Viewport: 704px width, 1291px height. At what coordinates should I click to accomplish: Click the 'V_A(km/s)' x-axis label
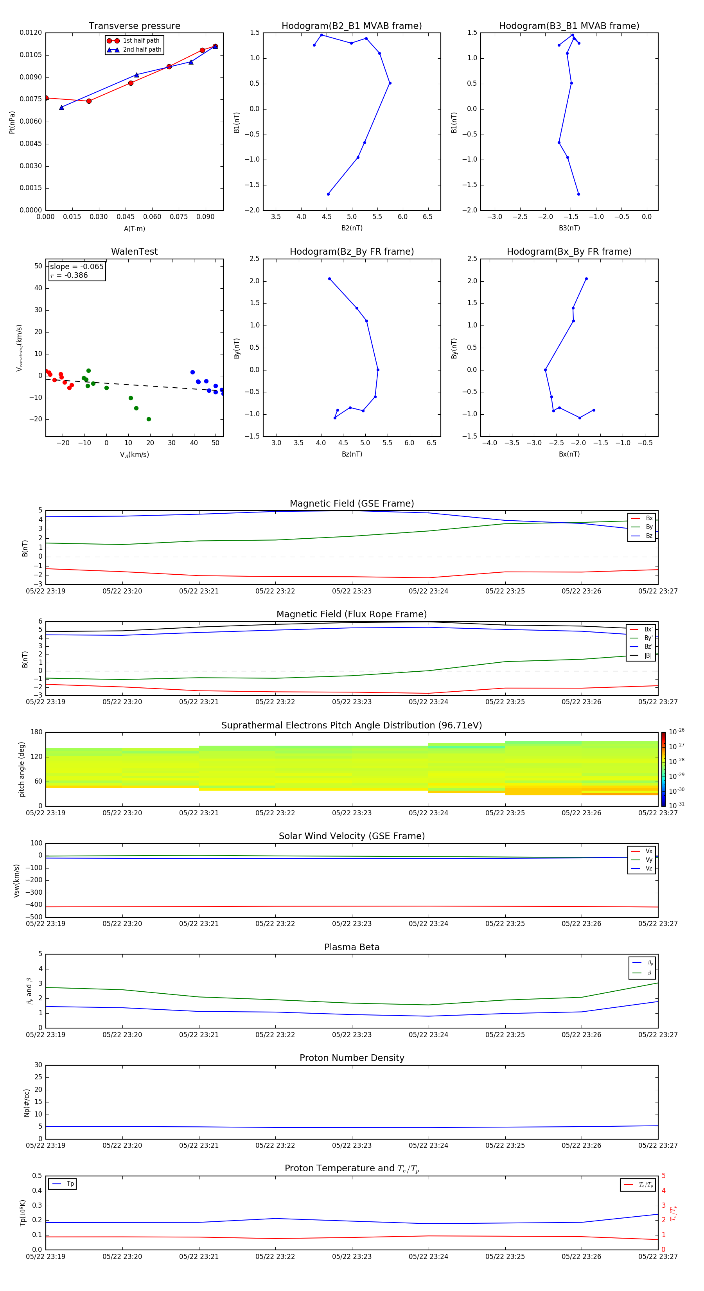(x=134, y=455)
